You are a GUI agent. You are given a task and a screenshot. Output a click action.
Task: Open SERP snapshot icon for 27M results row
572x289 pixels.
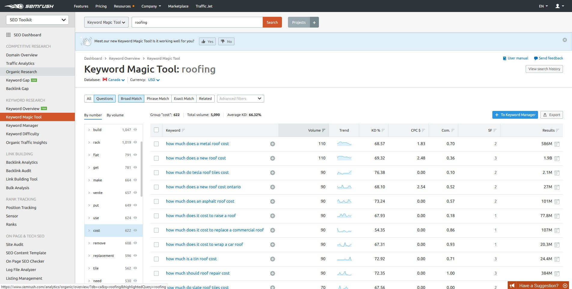557,187
